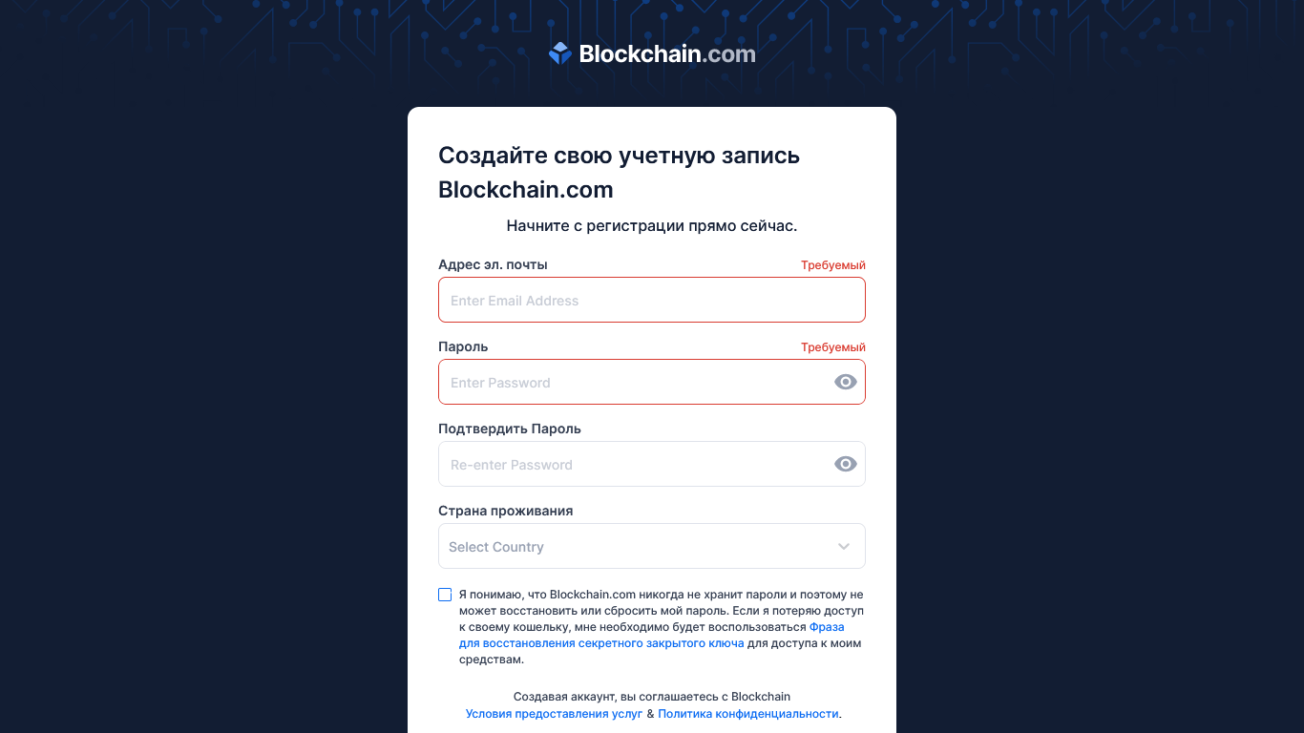Screen dimensions: 1304x733
Task: Expand the country list chevron arrow
Action: point(844,547)
